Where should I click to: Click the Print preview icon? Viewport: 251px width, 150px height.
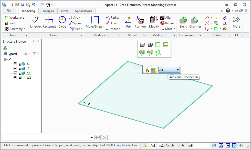pyautogui.click(x=28, y=5)
